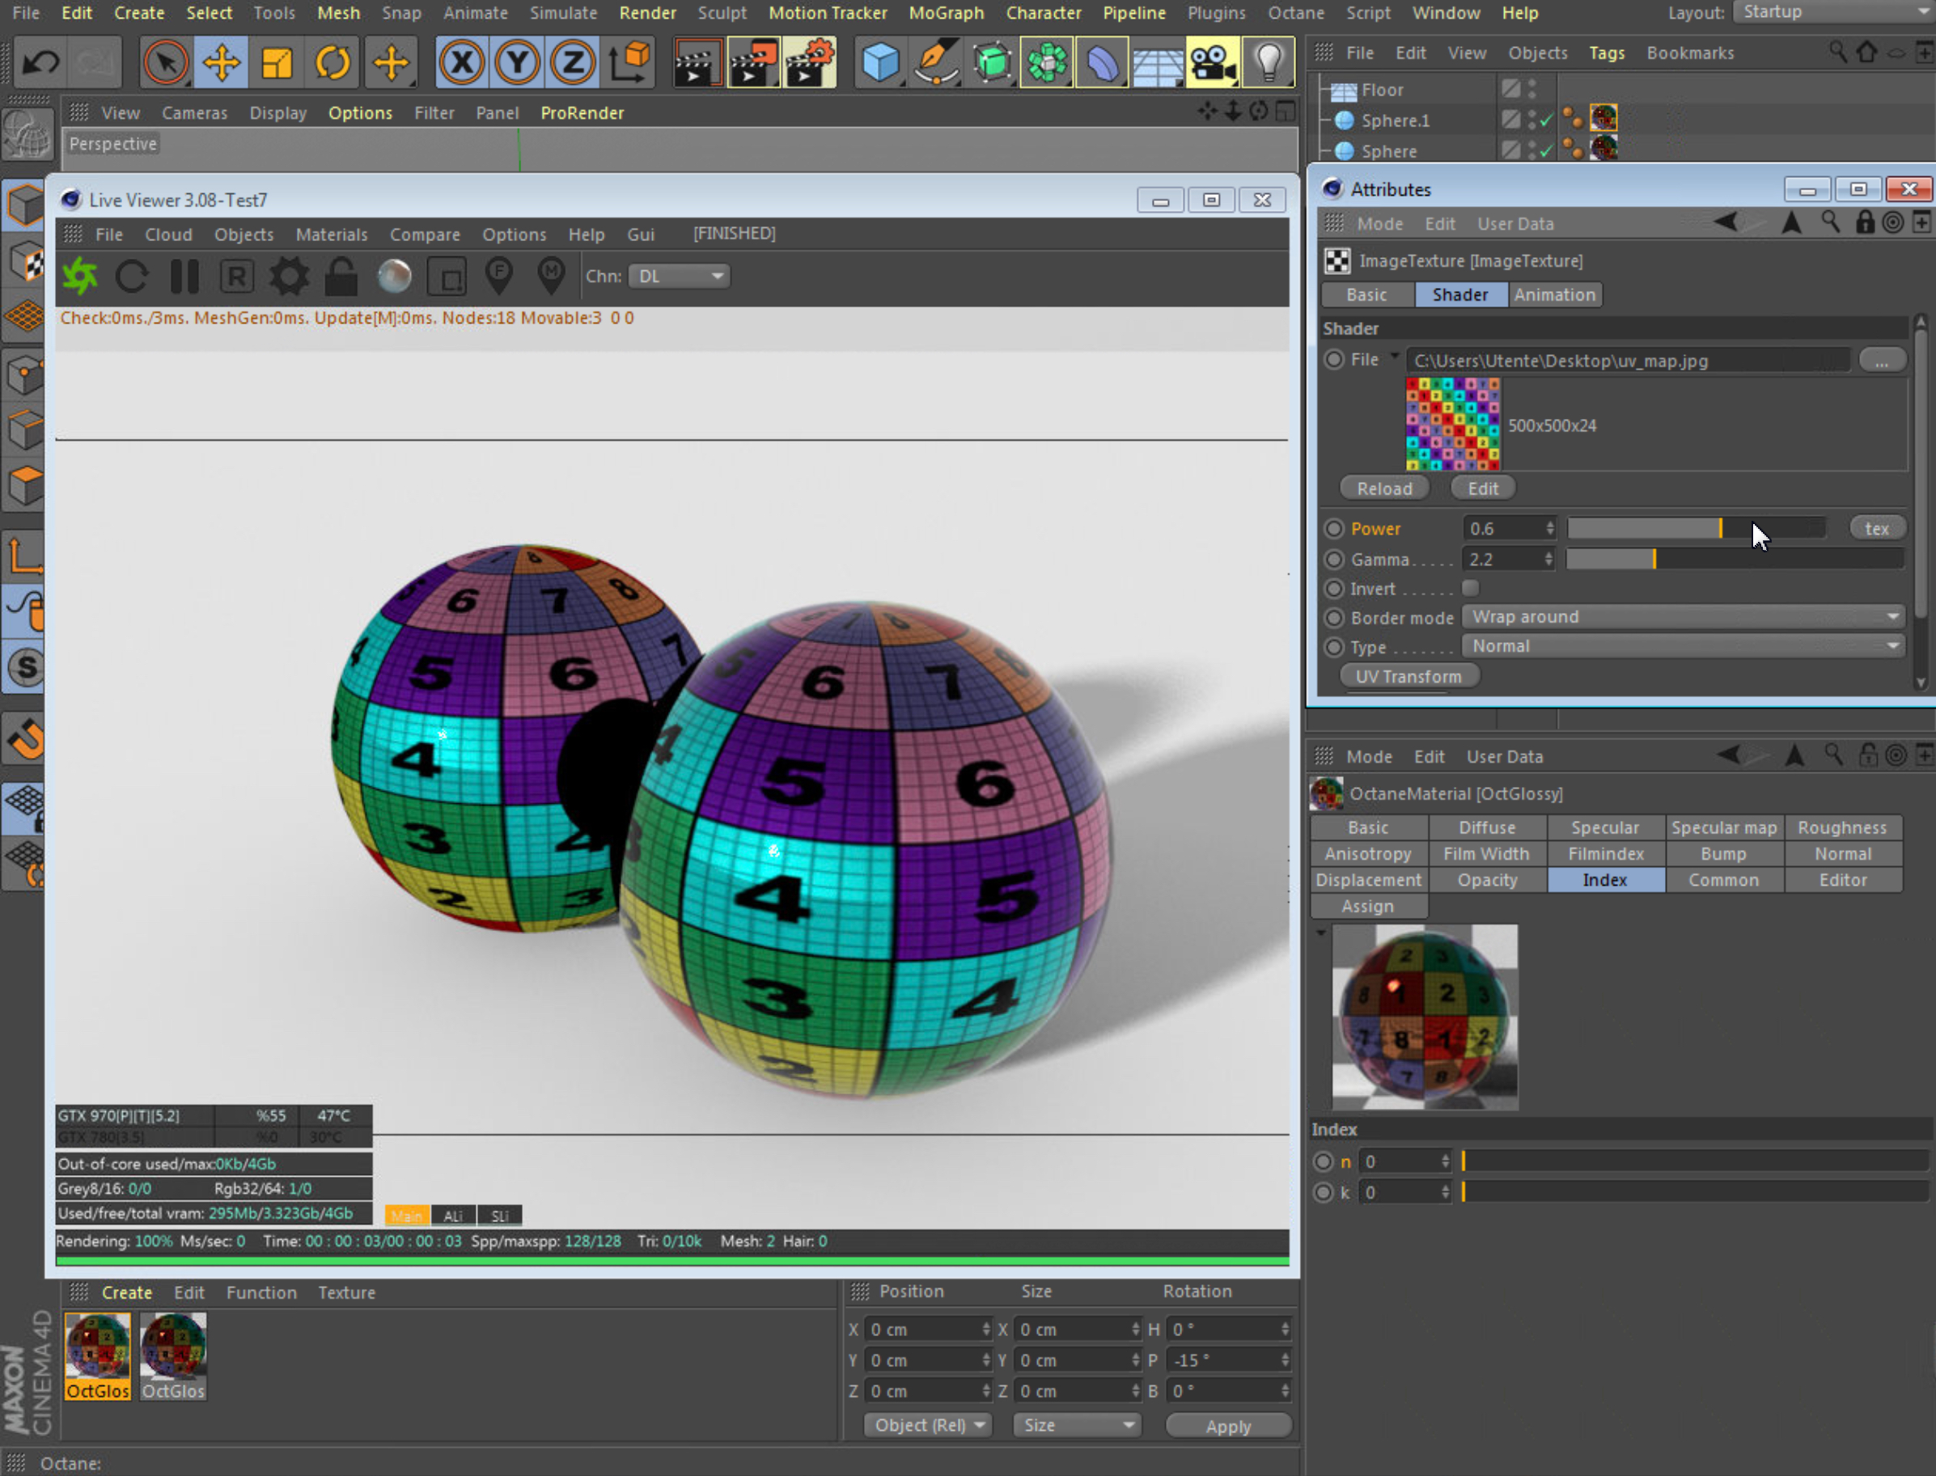Restart render with circular arrow icon

tap(132, 277)
